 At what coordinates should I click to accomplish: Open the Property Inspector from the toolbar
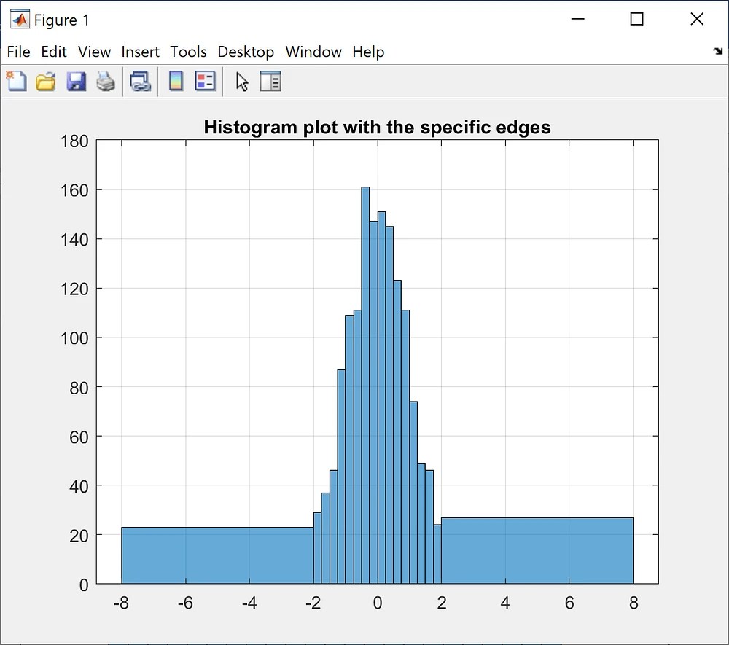270,81
